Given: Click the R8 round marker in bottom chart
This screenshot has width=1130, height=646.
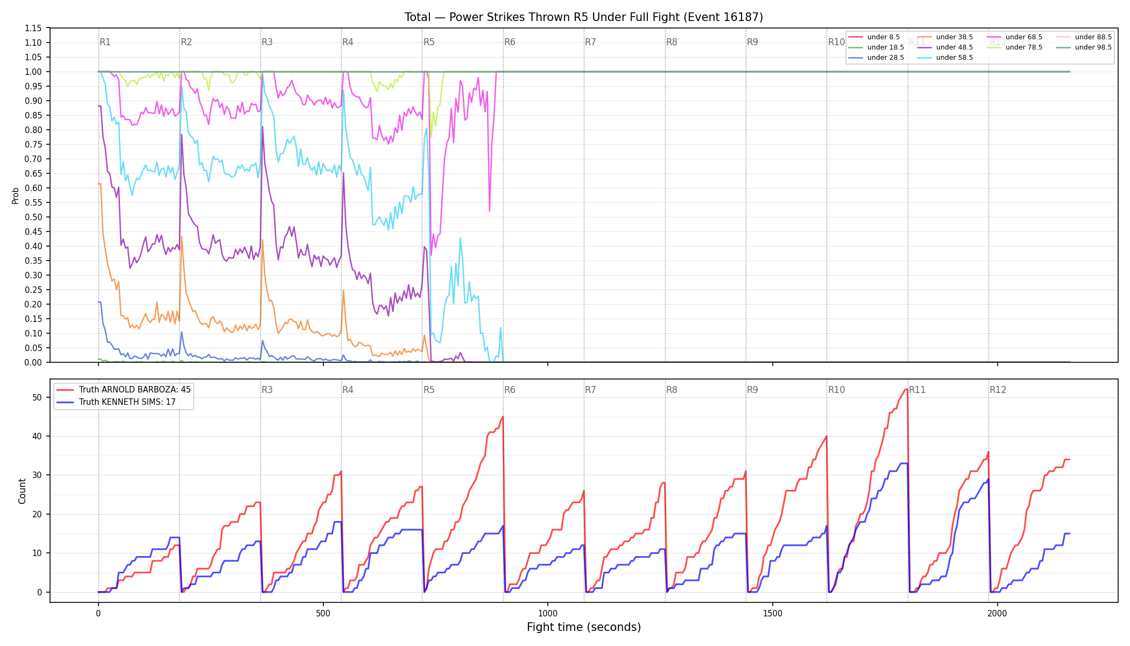Looking at the screenshot, I should [x=672, y=390].
